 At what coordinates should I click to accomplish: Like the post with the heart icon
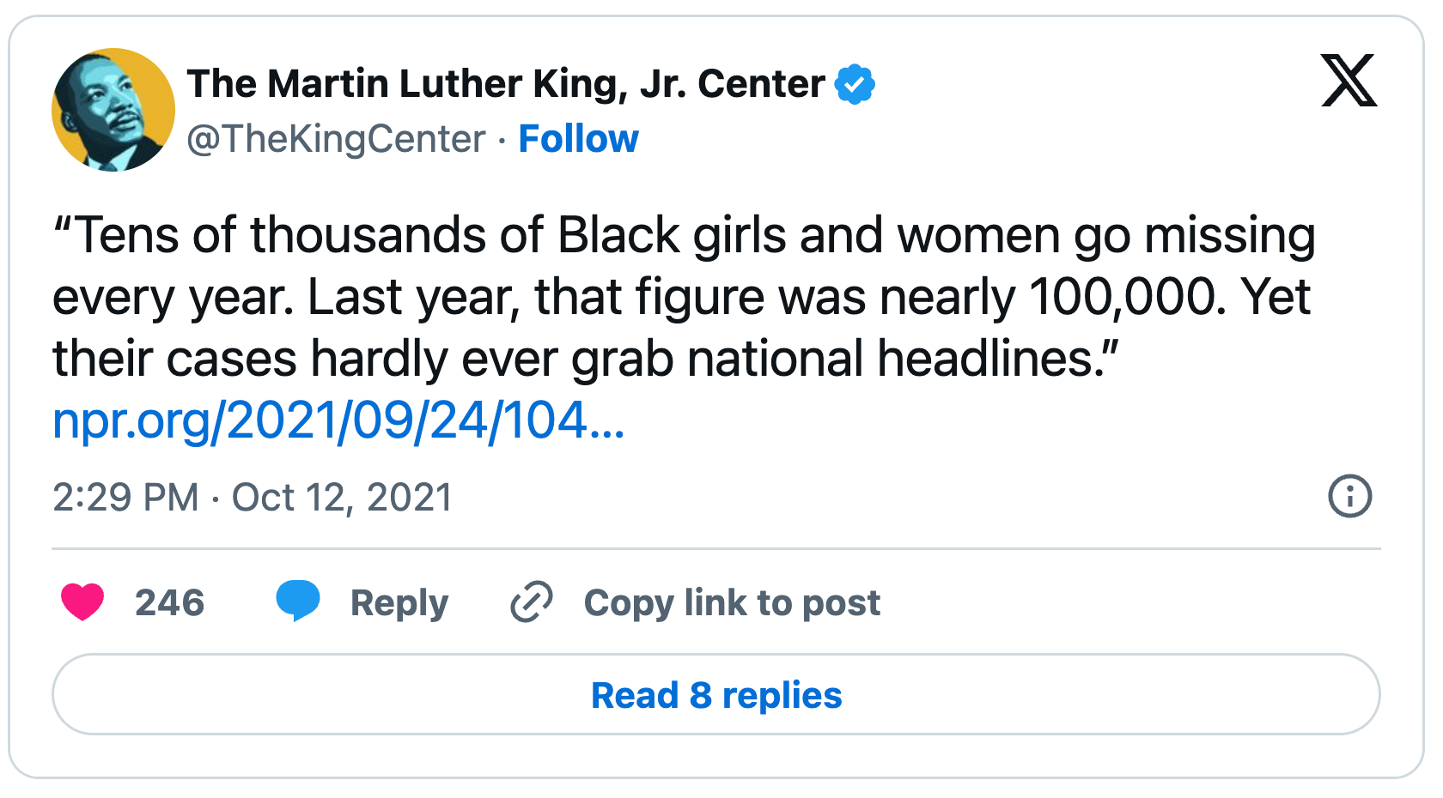[x=82, y=602]
